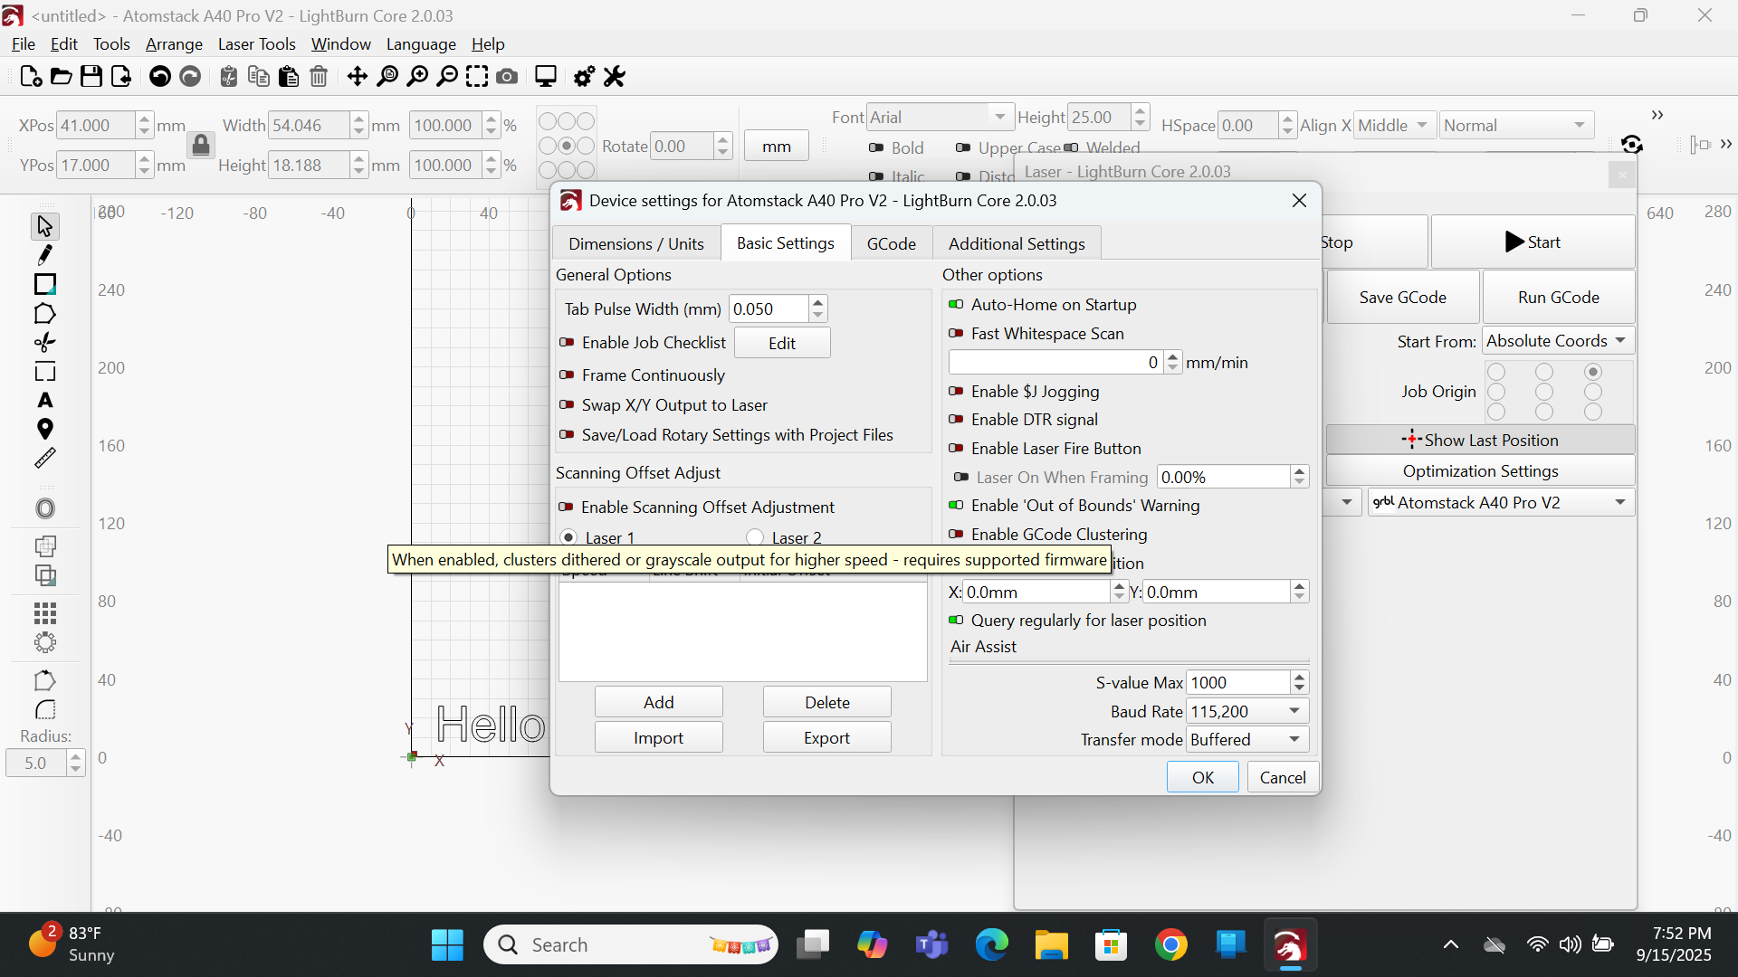1738x977 pixels.
Task: Open the Atomstack A40 Pro V2 device dropdown
Action: click(1501, 502)
